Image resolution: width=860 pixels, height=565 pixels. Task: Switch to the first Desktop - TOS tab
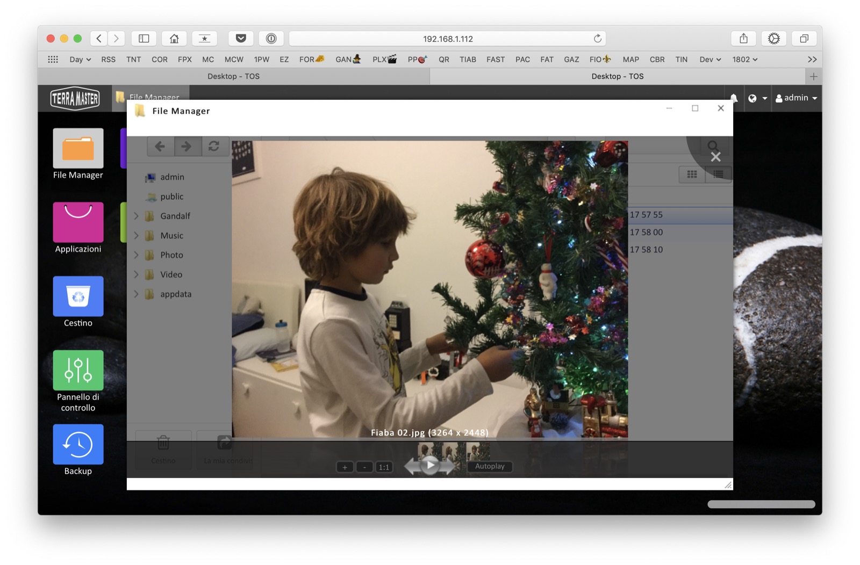click(234, 76)
